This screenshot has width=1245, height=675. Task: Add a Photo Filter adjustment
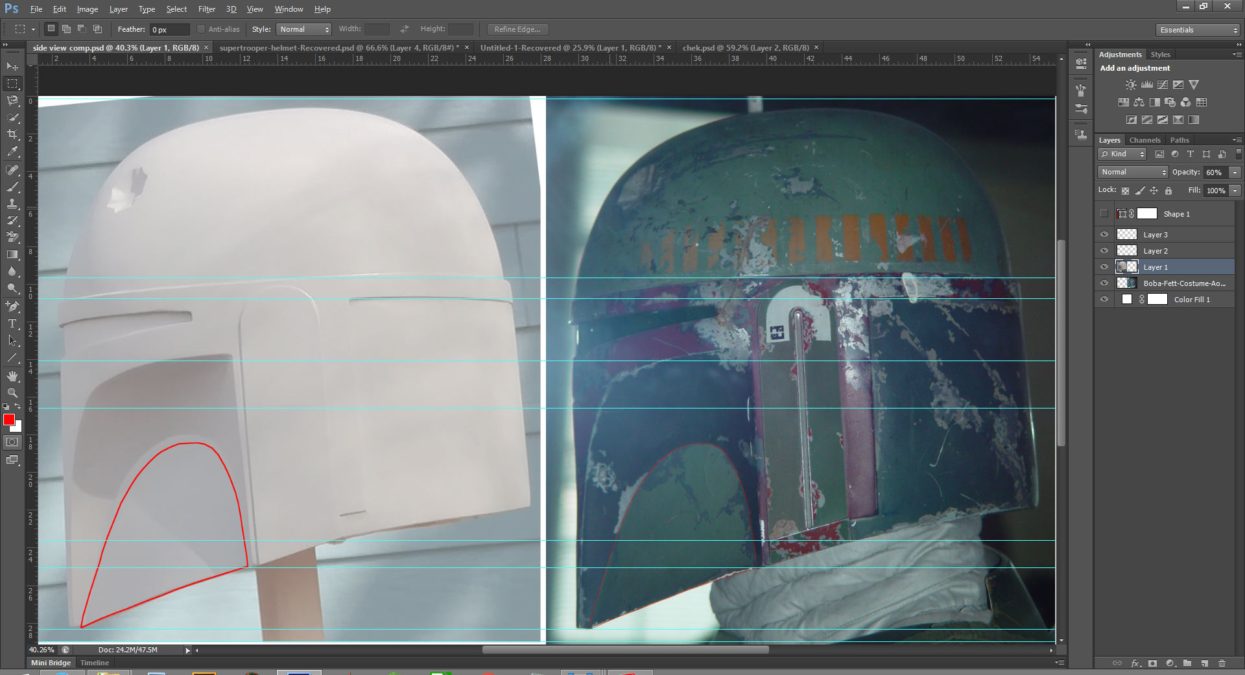1170,102
